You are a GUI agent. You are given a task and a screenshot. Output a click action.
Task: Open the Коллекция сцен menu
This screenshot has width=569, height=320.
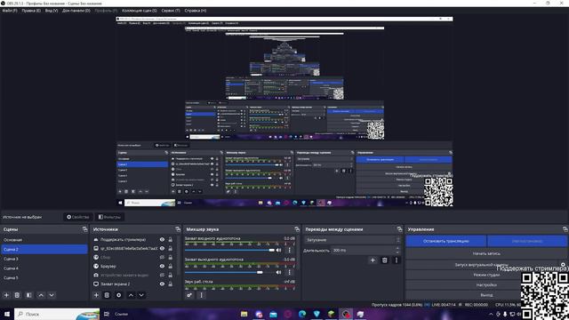(140, 11)
